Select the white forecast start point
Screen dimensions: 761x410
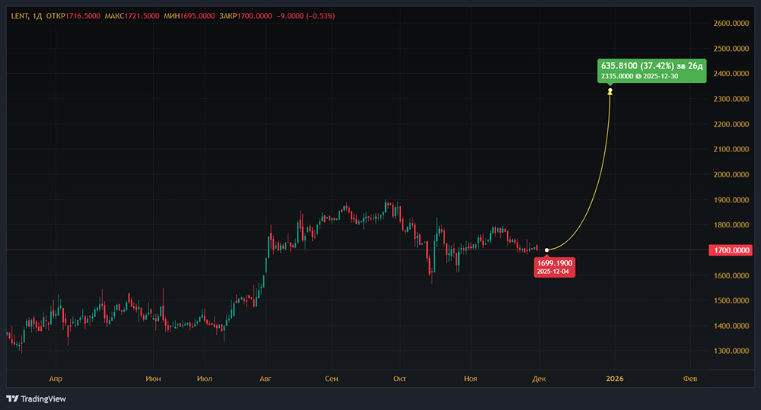[x=547, y=250]
